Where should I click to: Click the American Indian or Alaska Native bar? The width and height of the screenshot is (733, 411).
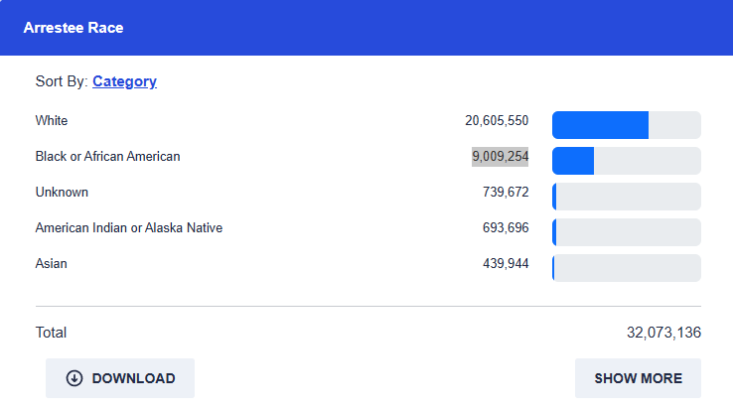tap(626, 232)
